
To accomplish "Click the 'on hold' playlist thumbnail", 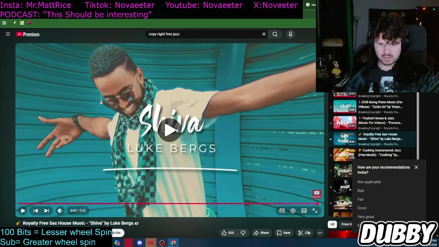I will 343,203.
